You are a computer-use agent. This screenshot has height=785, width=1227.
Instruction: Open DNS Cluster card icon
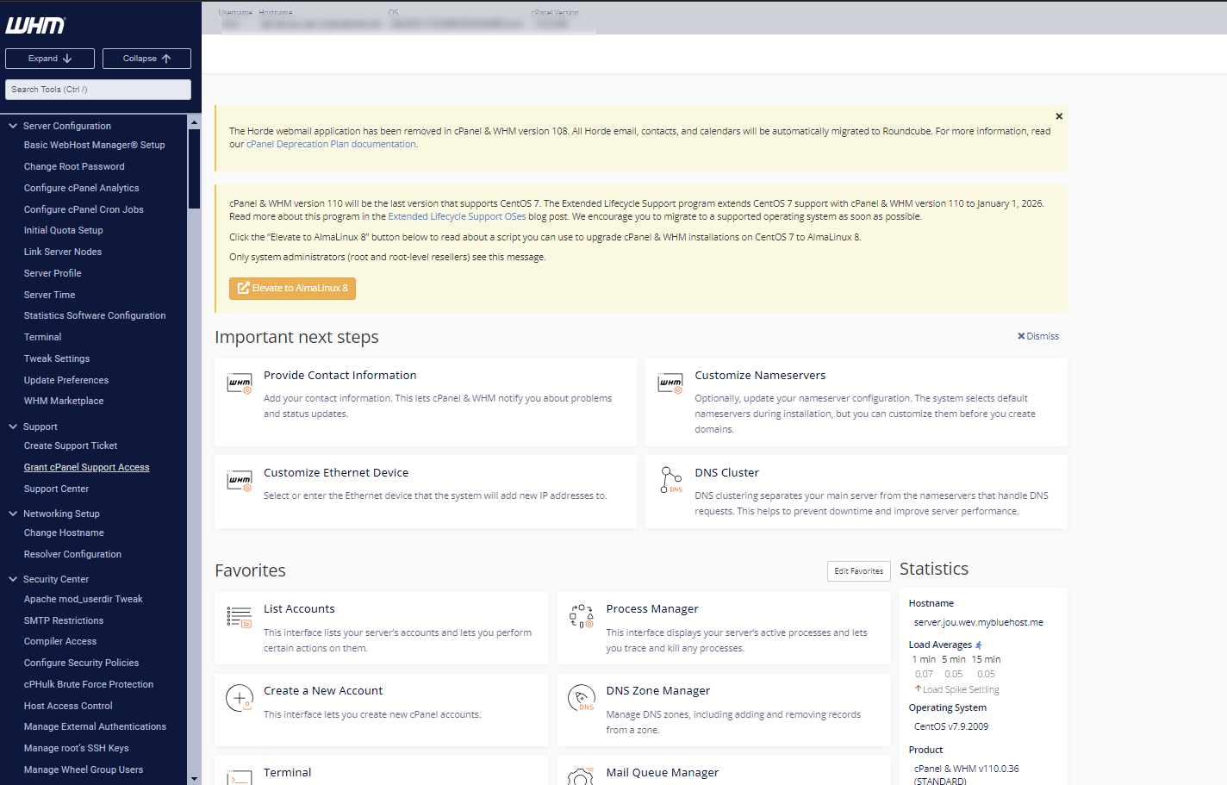point(670,480)
